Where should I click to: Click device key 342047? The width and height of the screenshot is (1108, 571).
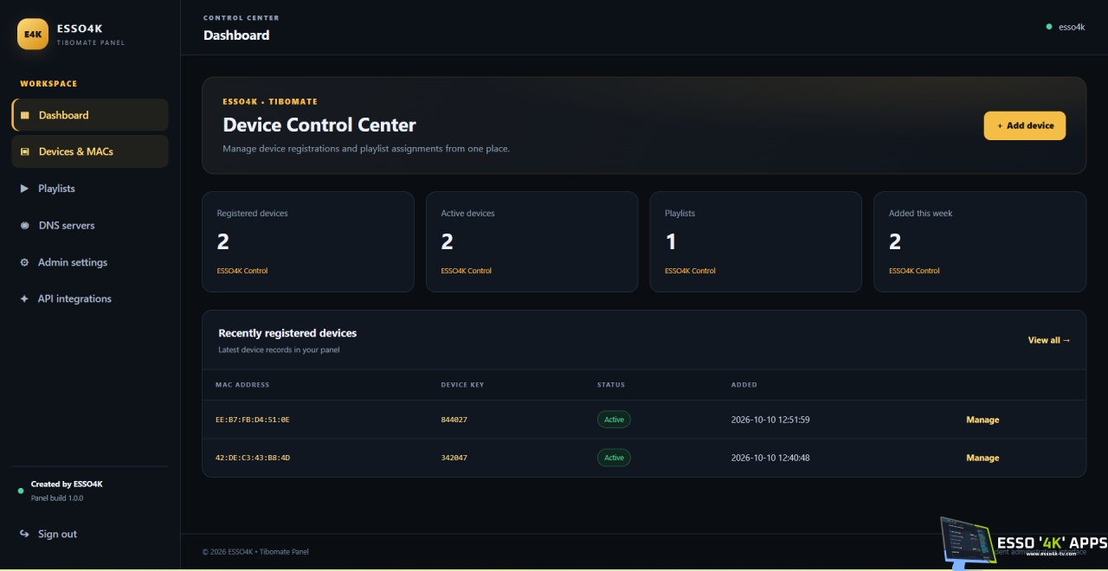(x=454, y=458)
